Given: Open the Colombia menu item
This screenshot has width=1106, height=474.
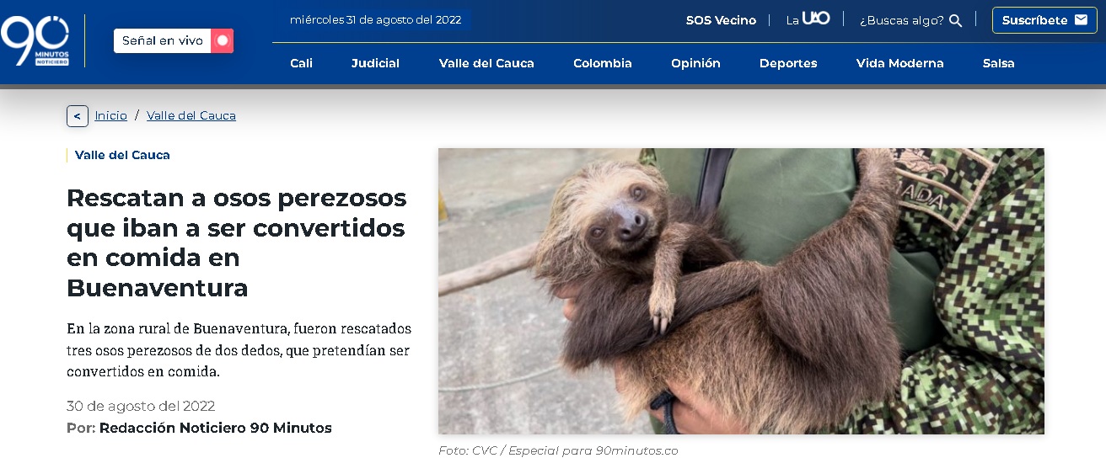Looking at the screenshot, I should [603, 63].
